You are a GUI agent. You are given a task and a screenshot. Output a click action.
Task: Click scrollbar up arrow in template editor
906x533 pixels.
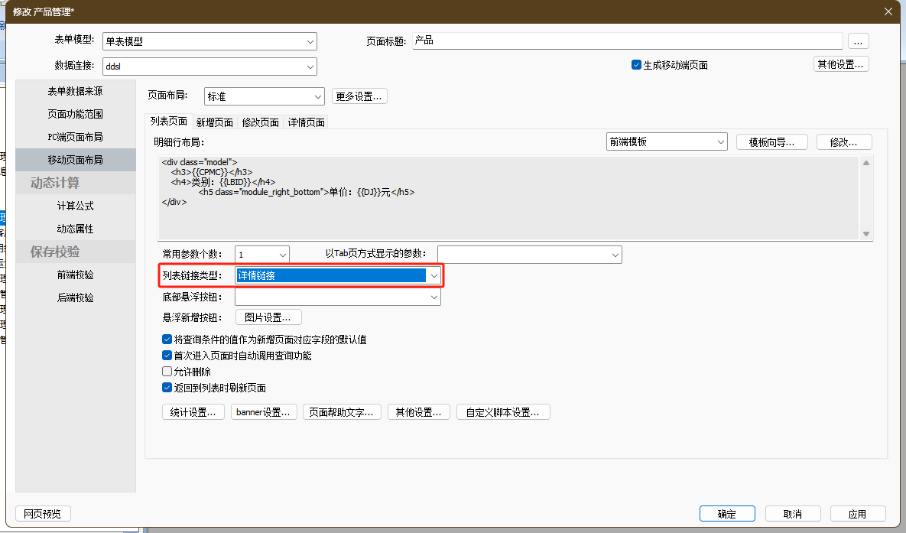click(x=865, y=163)
